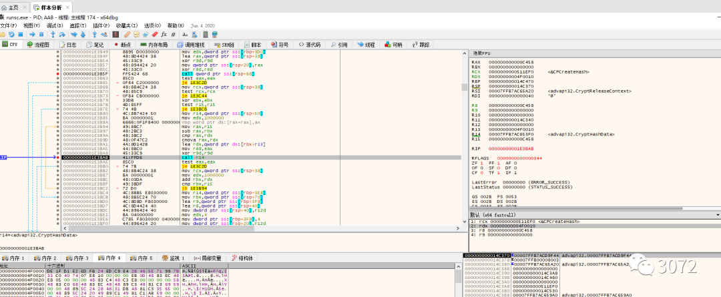Click the Trace over icon
The height and width of the screenshot is (297, 721).
point(83,35)
